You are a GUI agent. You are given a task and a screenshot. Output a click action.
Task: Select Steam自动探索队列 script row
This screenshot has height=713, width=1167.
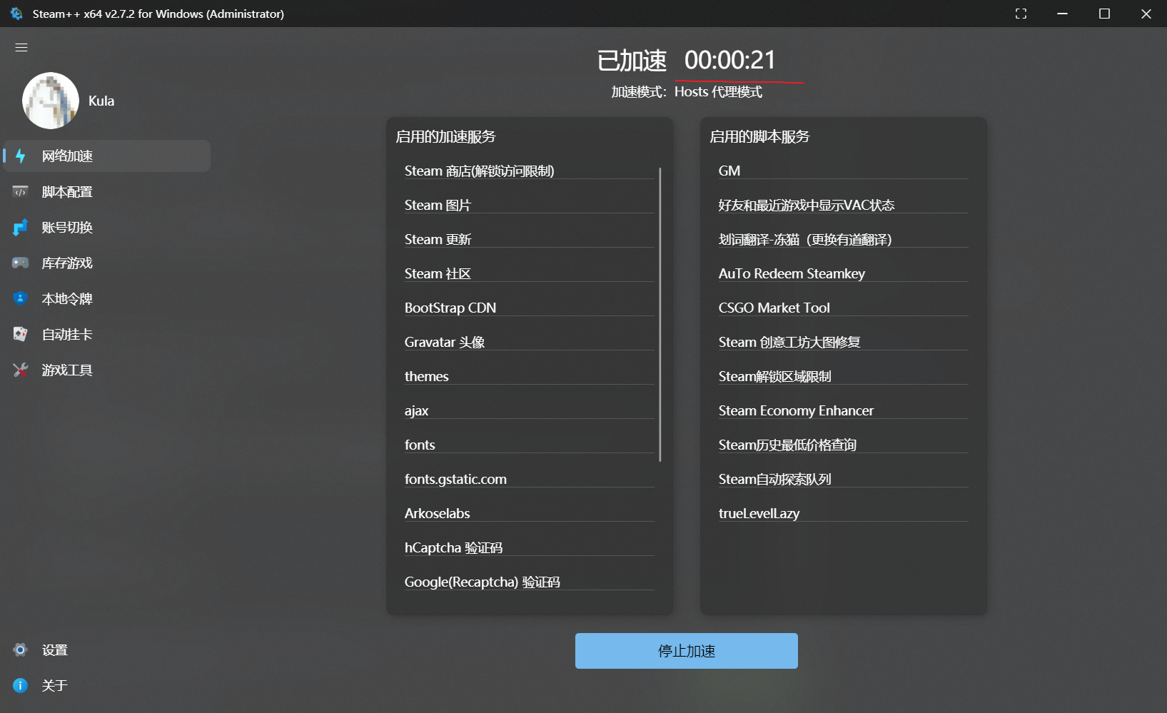point(843,479)
